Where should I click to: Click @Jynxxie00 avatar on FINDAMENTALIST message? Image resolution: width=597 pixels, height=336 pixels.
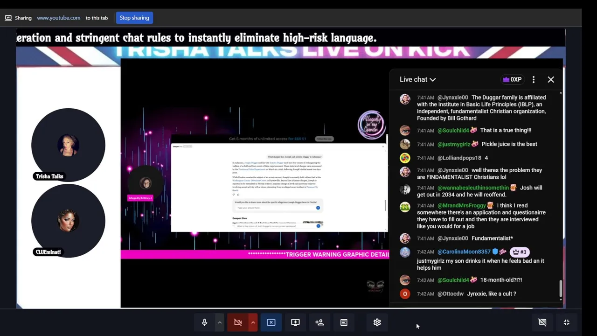click(405, 172)
